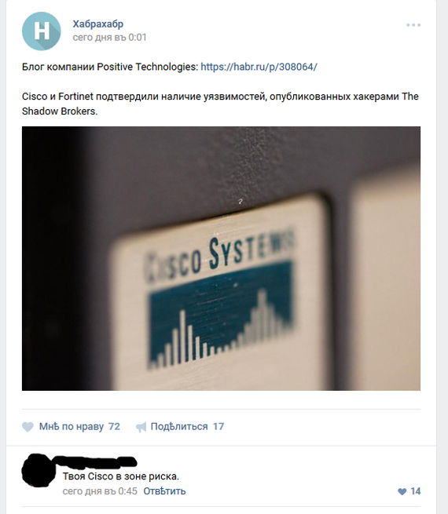This screenshot has width=448, height=514.
Task: Click 'Отвѣтить' to reply to the comment
Action: pos(164,491)
